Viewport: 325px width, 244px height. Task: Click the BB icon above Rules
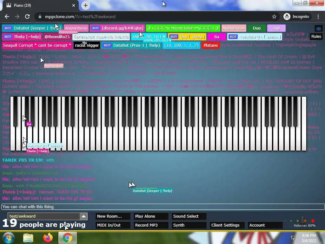pos(318,29)
